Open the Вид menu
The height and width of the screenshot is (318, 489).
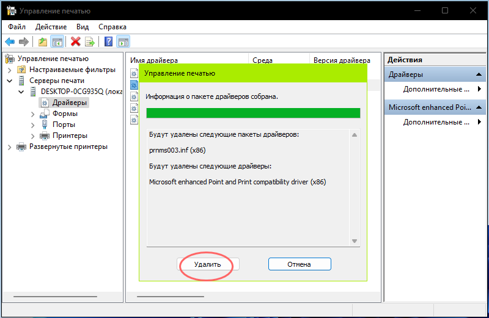[83, 27]
